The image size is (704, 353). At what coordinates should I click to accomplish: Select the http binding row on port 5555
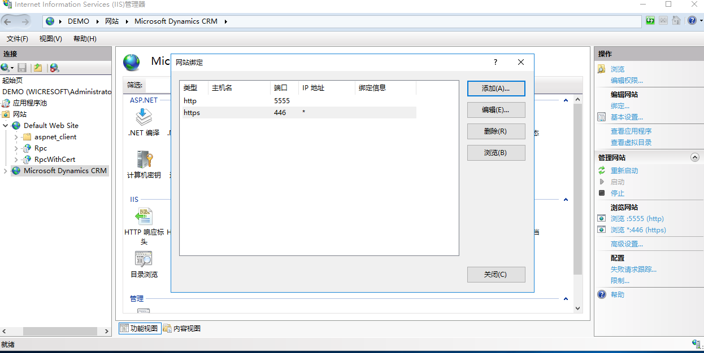coord(298,101)
